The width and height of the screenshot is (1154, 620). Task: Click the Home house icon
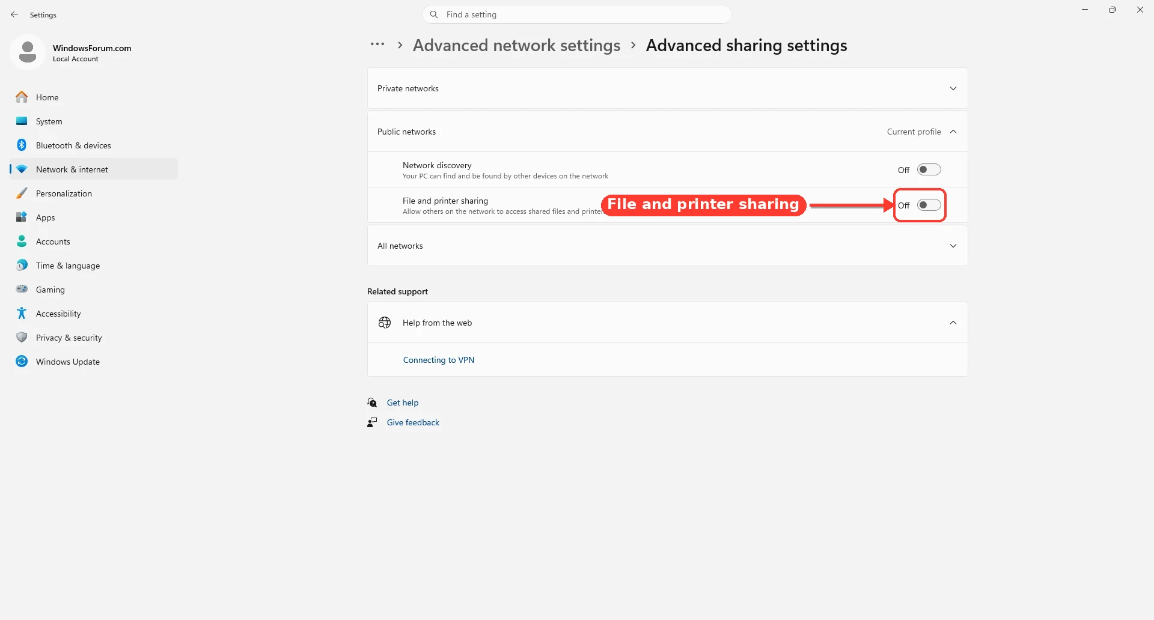click(x=22, y=97)
